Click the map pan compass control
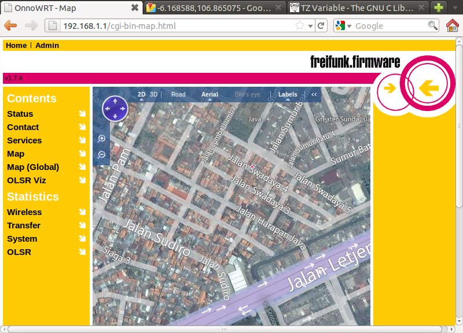 (115, 108)
